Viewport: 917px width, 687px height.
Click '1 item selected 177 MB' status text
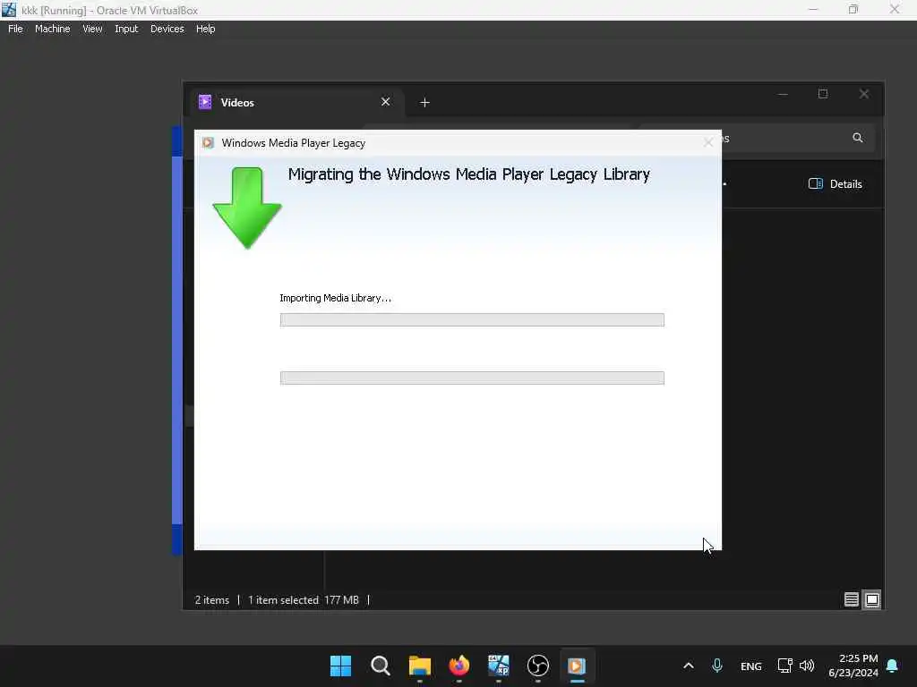click(303, 600)
